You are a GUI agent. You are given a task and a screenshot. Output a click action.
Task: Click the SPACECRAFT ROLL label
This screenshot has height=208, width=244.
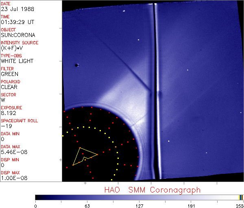pos(19,121)
